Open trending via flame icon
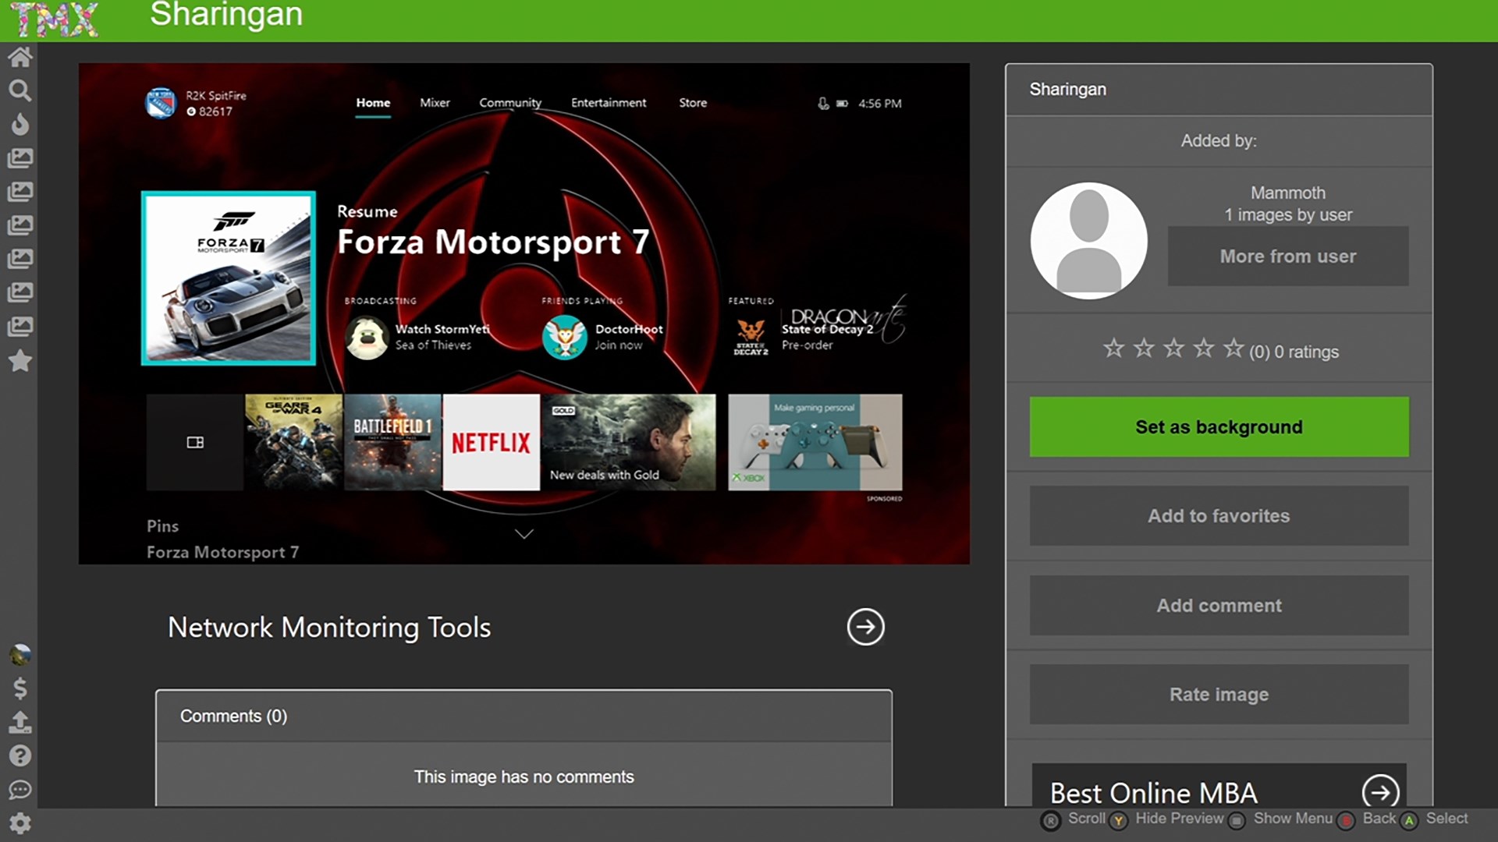This screenshot has height=842, width=1498. (20, 124)
